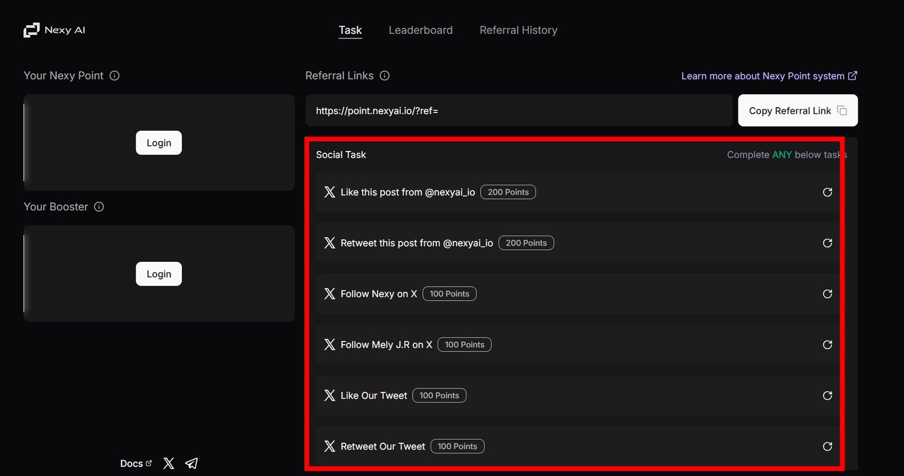This screenshot has height=476, width=904.
Task: Click the referral link URL field
Action: pyautogui.click(x=518, y=111)
